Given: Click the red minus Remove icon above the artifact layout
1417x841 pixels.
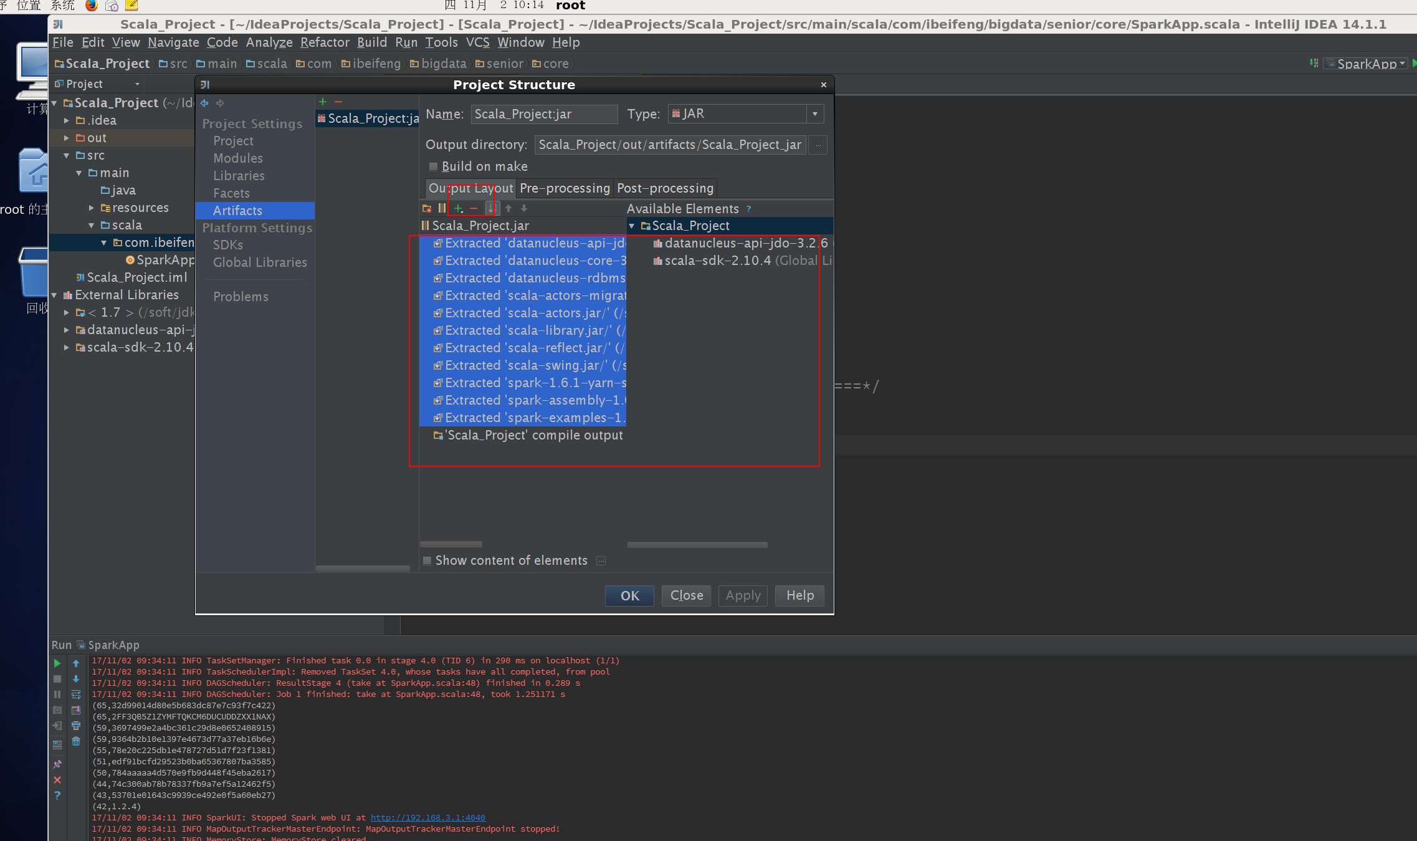Looking at the screenshot, I should click(x=474, y=208).
